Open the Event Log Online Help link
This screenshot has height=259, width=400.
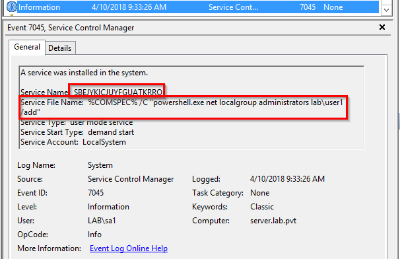coord(129,248)
